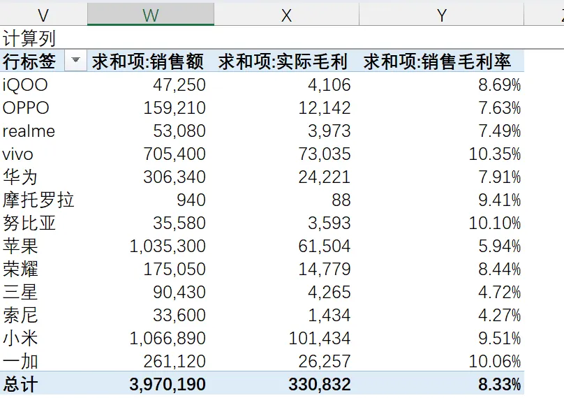Select the 小米 row label
This screenshot has width=564, height=398.
click(20, 338)
